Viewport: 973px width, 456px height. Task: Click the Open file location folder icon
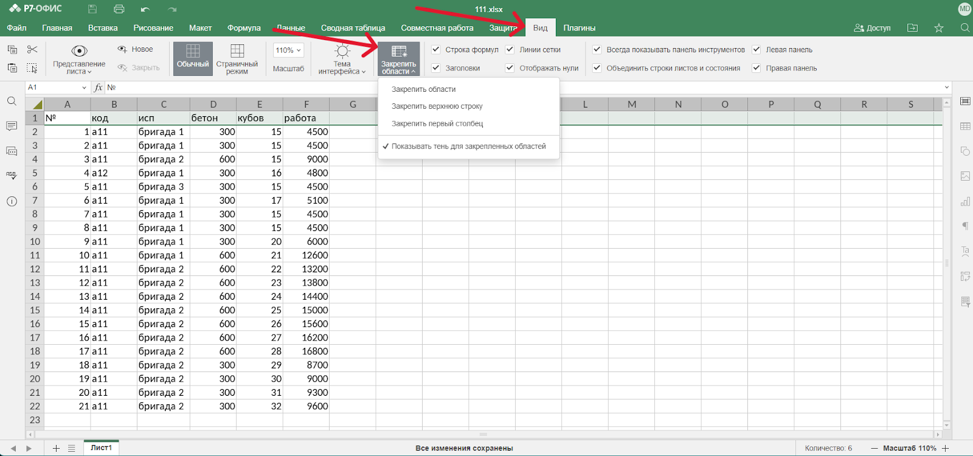[x=912, y=28]
